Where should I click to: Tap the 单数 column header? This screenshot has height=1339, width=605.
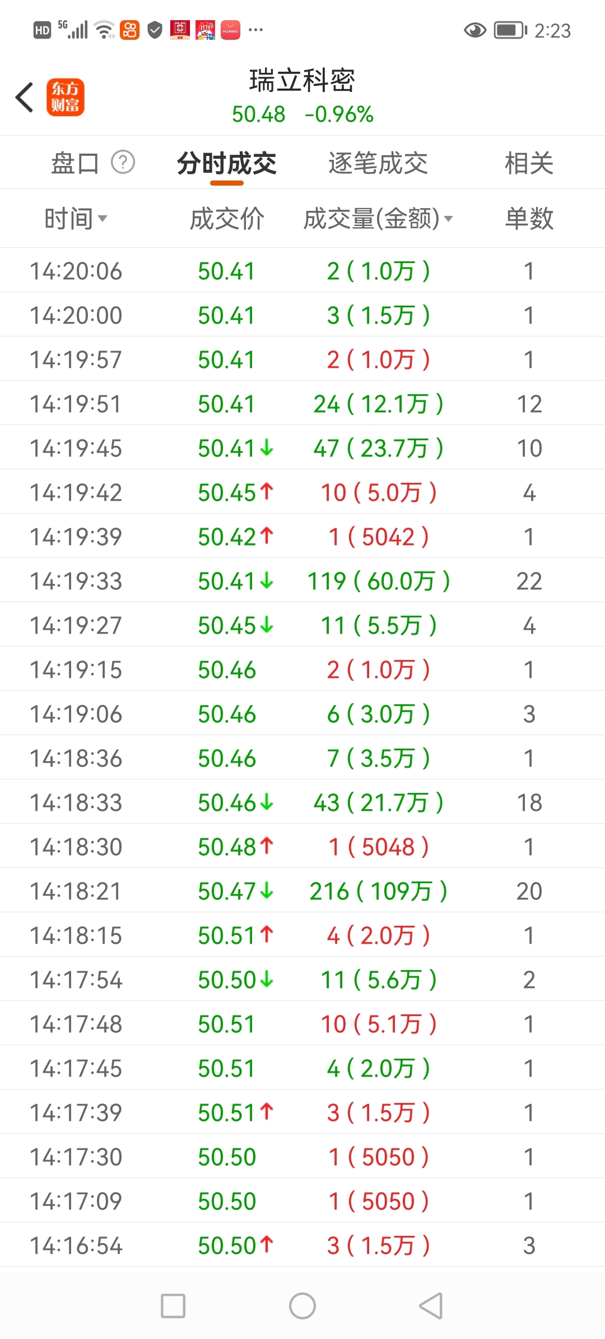tap(529, 218)
